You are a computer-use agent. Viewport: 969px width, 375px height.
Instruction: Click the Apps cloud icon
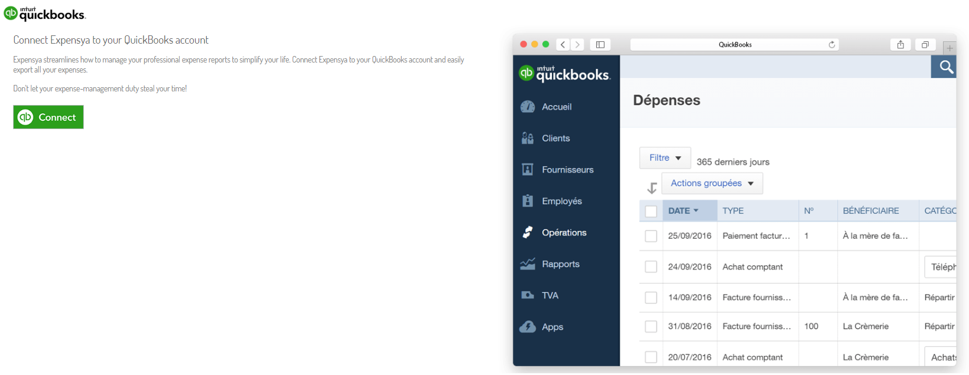(528, 327)
